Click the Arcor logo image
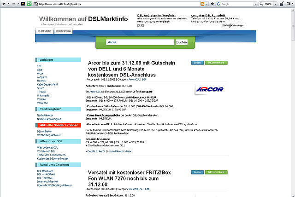This screenshot has height=197, width=295. pos(210,89)
